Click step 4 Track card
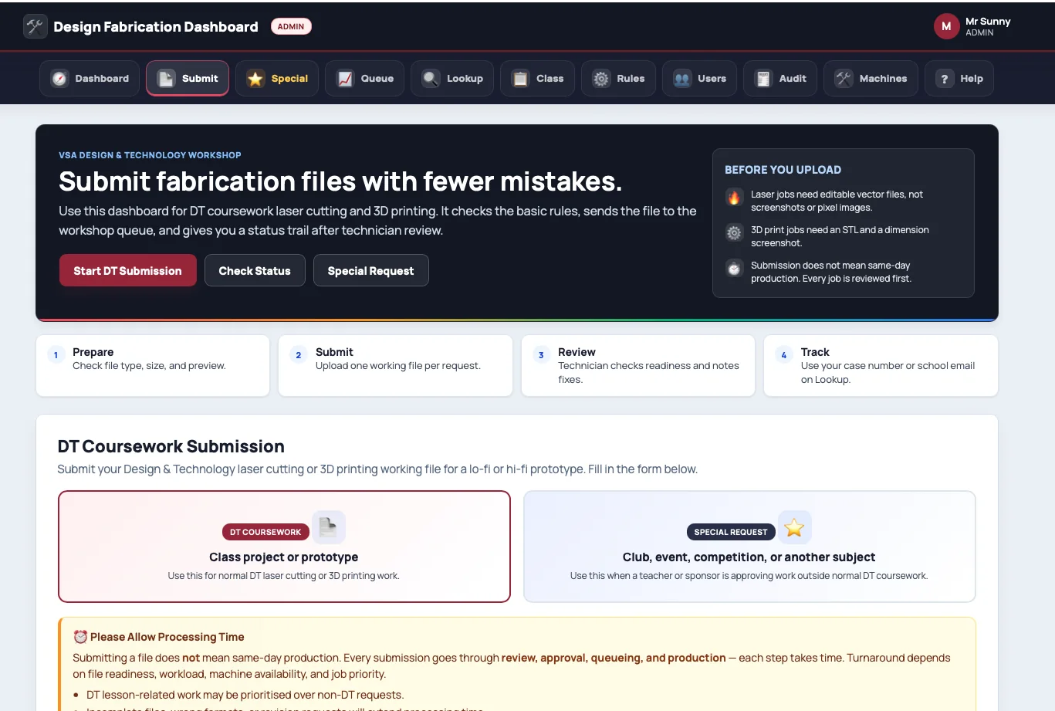1055x711 pixels. pos(881,365)
